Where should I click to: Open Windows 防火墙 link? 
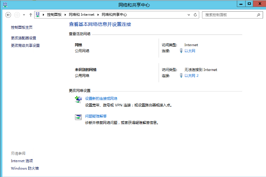pyautogui.click(x=25, y=168)
